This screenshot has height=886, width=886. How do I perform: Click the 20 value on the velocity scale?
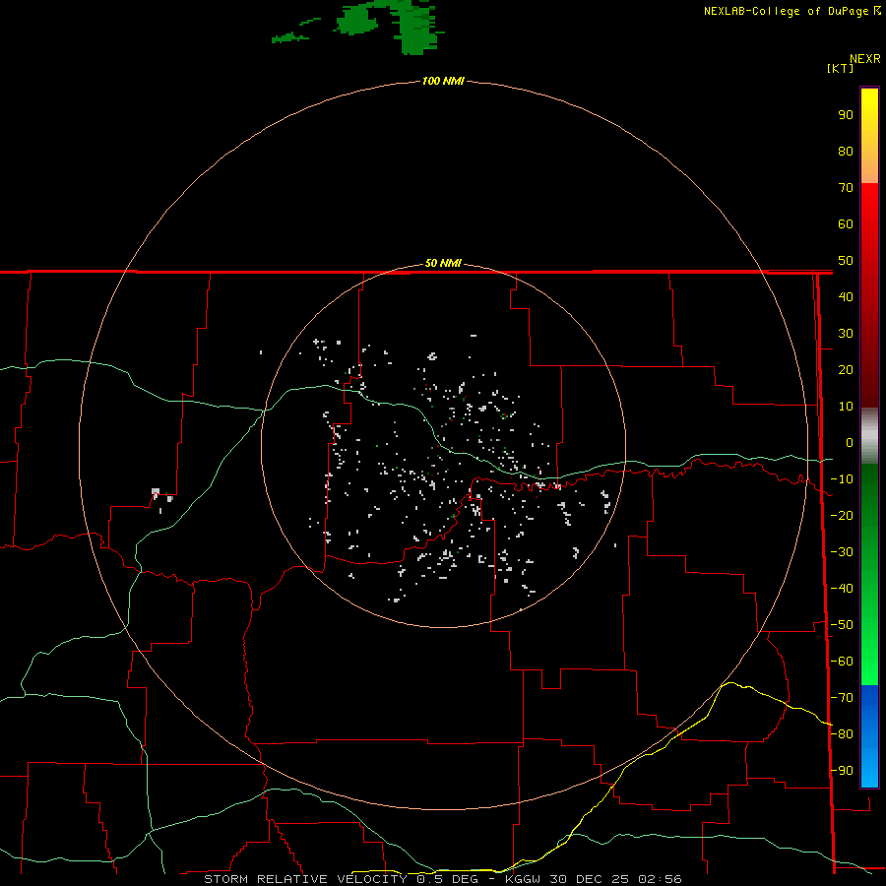pos(846,369)
